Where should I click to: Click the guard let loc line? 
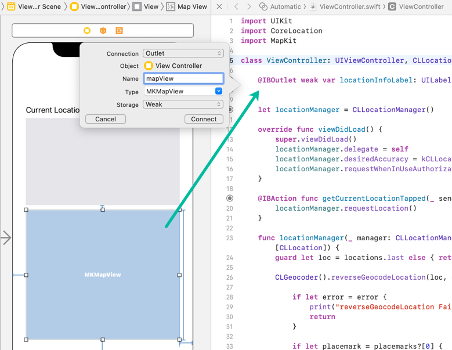pos(363,258)
